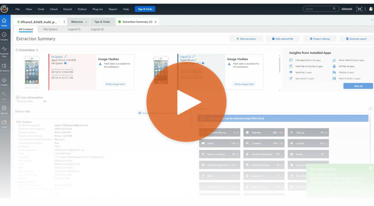Expand the Case Information section
The width and height of the screenshot is (374, 206).
[x=17, y=97]
